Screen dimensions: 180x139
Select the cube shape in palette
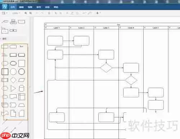pyautogui.click(x=5, y=105)
